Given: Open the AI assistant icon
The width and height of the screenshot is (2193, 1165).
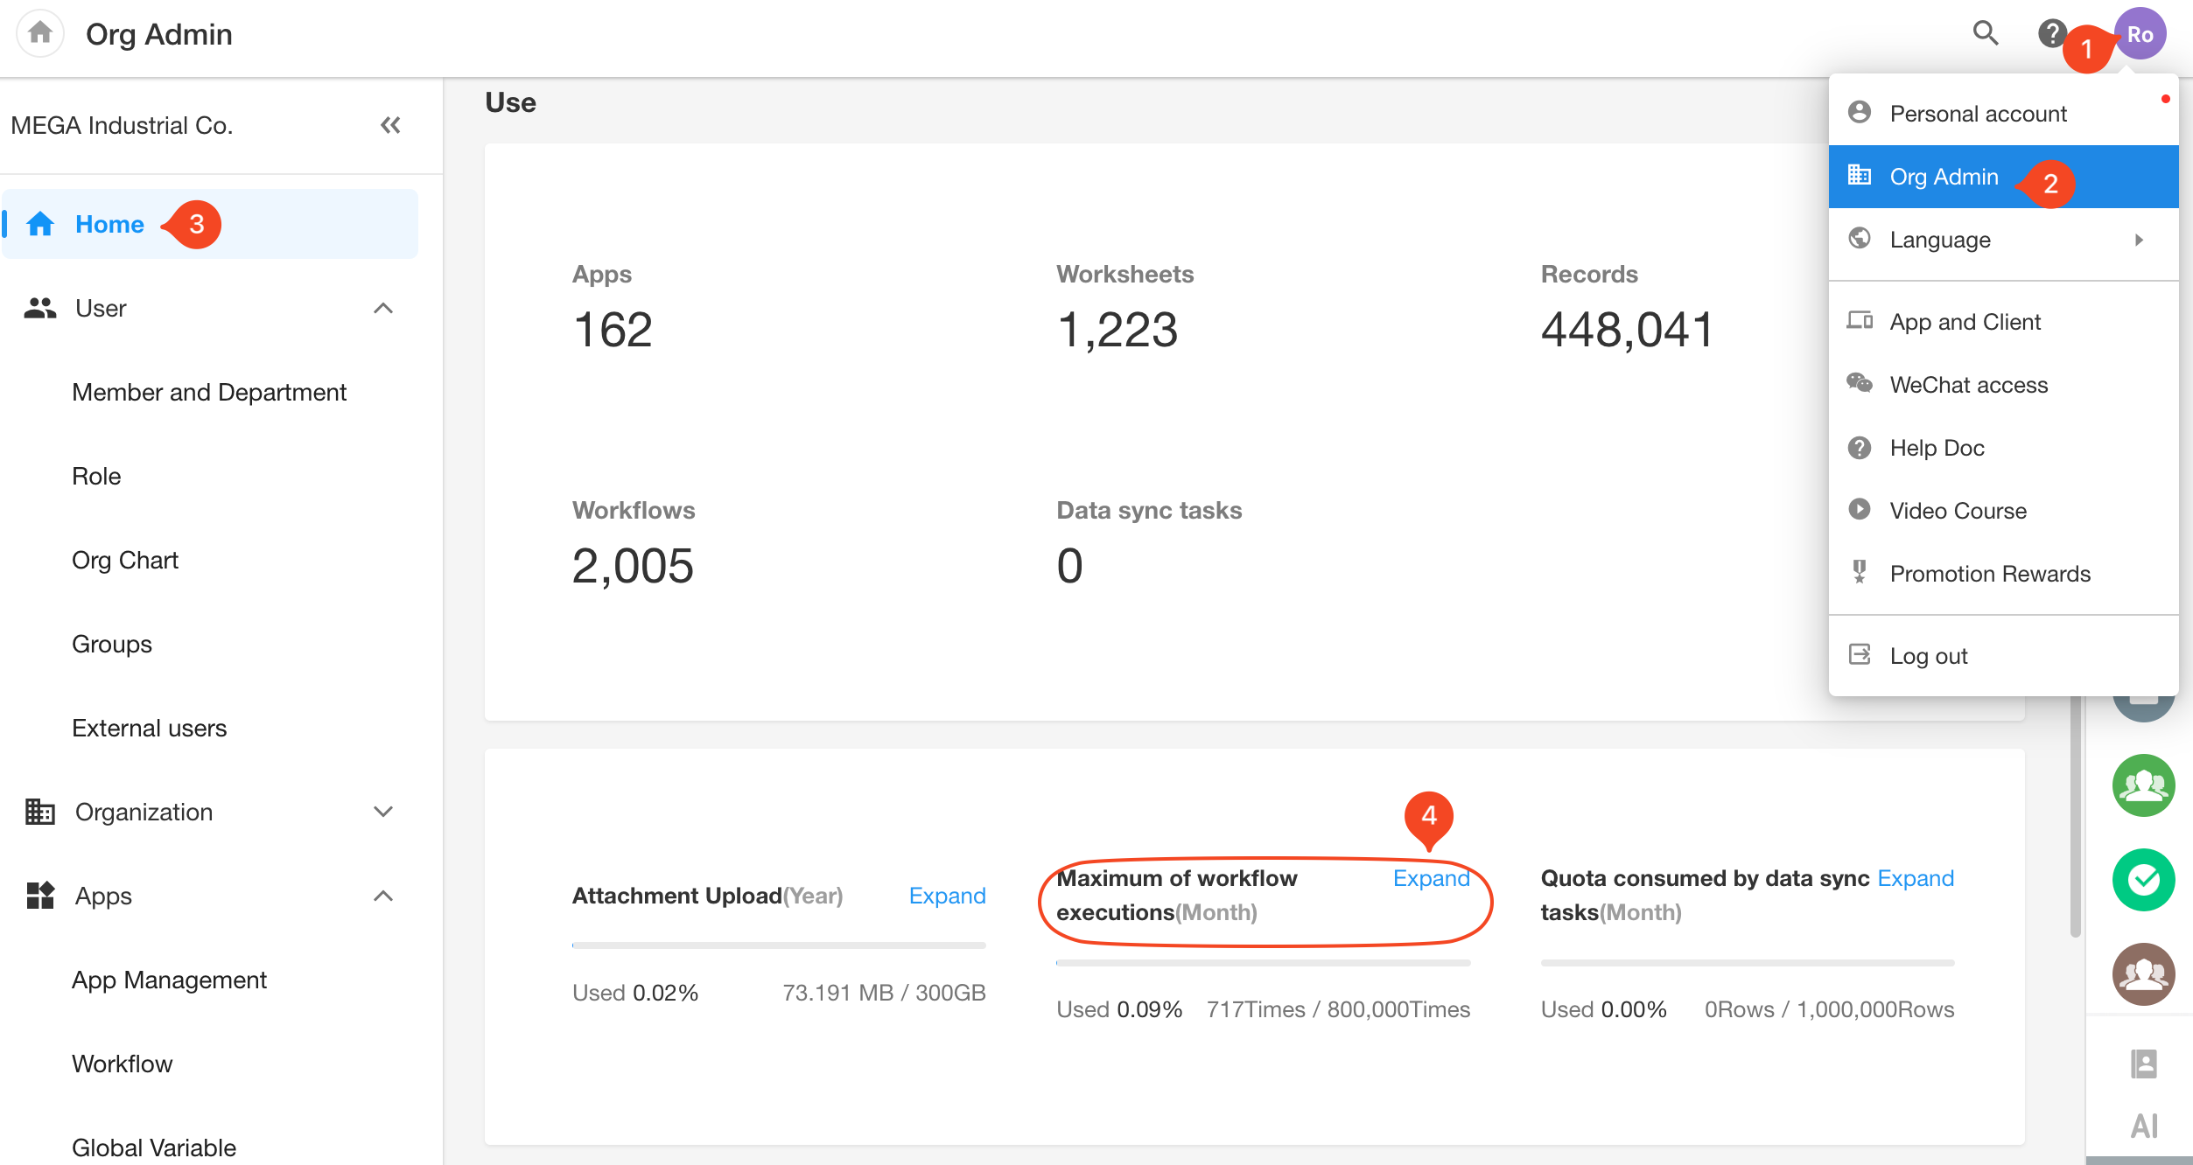Looking at the screenshot, I should (2143, 1126).
